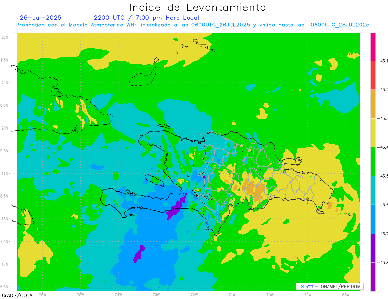Click the 'Pronóstico con el Modelo Atmósferico WRF' line
Image resolution: width=388 pixels, height=299 pixels.
click(192, 25)
